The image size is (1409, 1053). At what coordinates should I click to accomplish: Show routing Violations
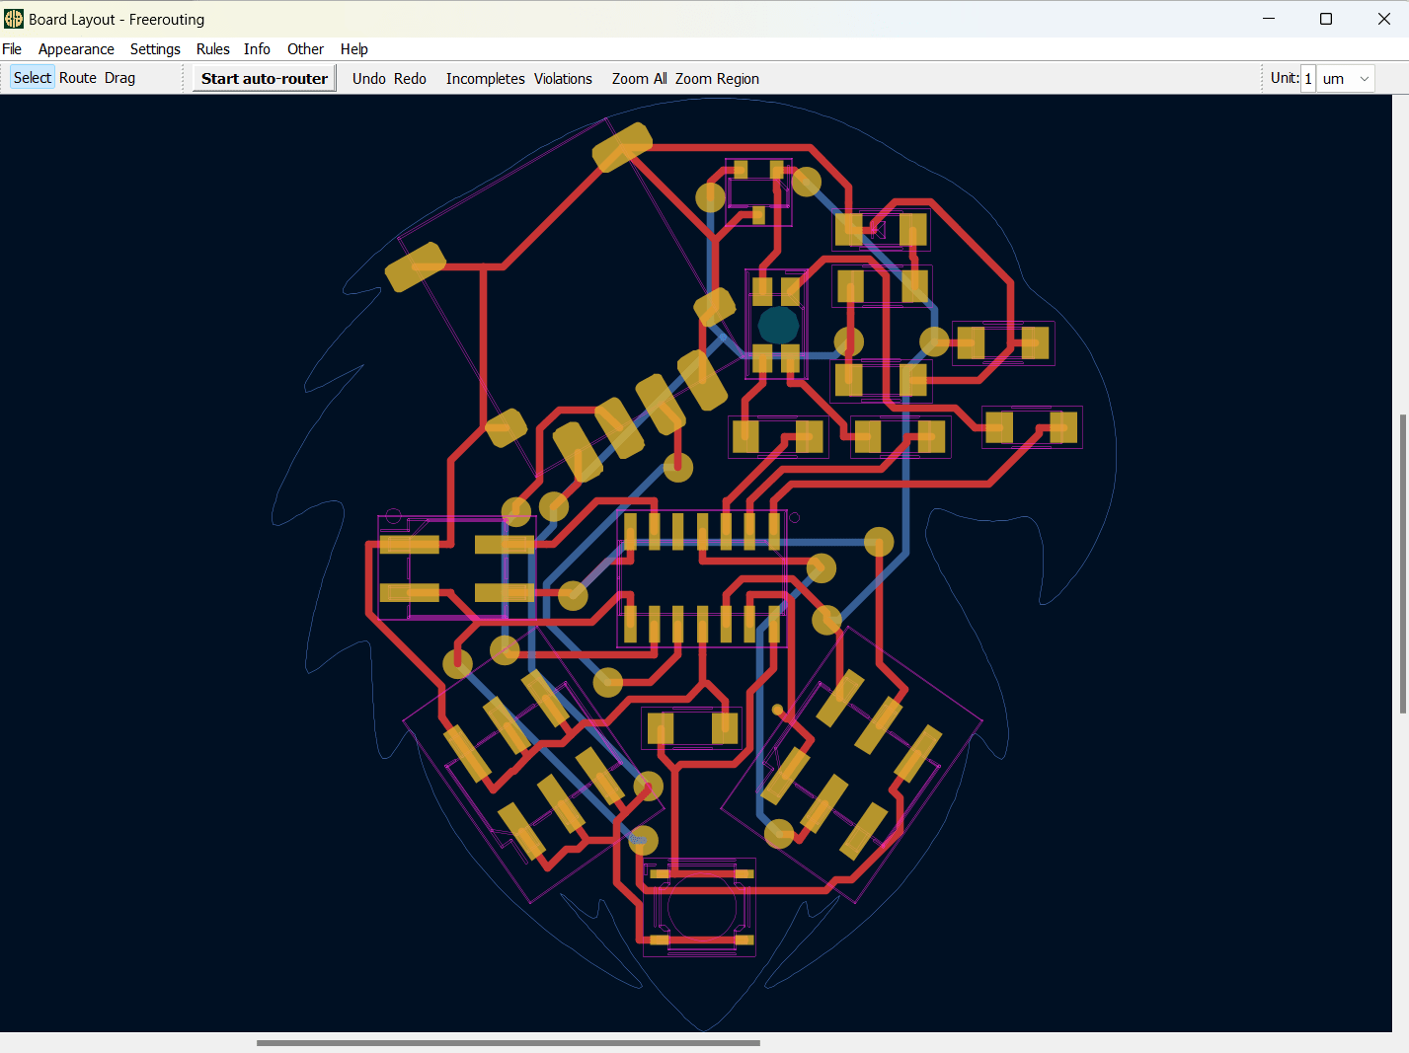coord(563,79)
